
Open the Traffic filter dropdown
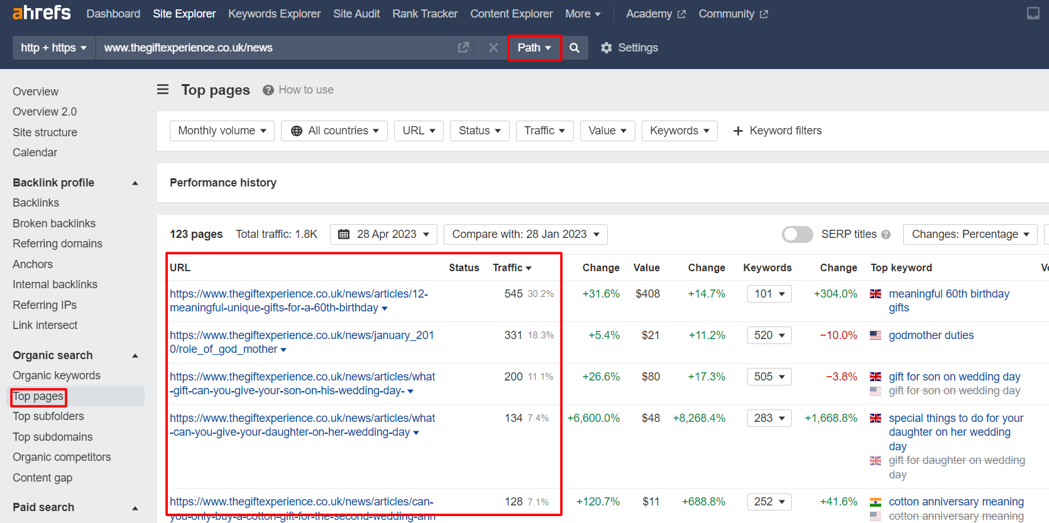coord(545,131)
